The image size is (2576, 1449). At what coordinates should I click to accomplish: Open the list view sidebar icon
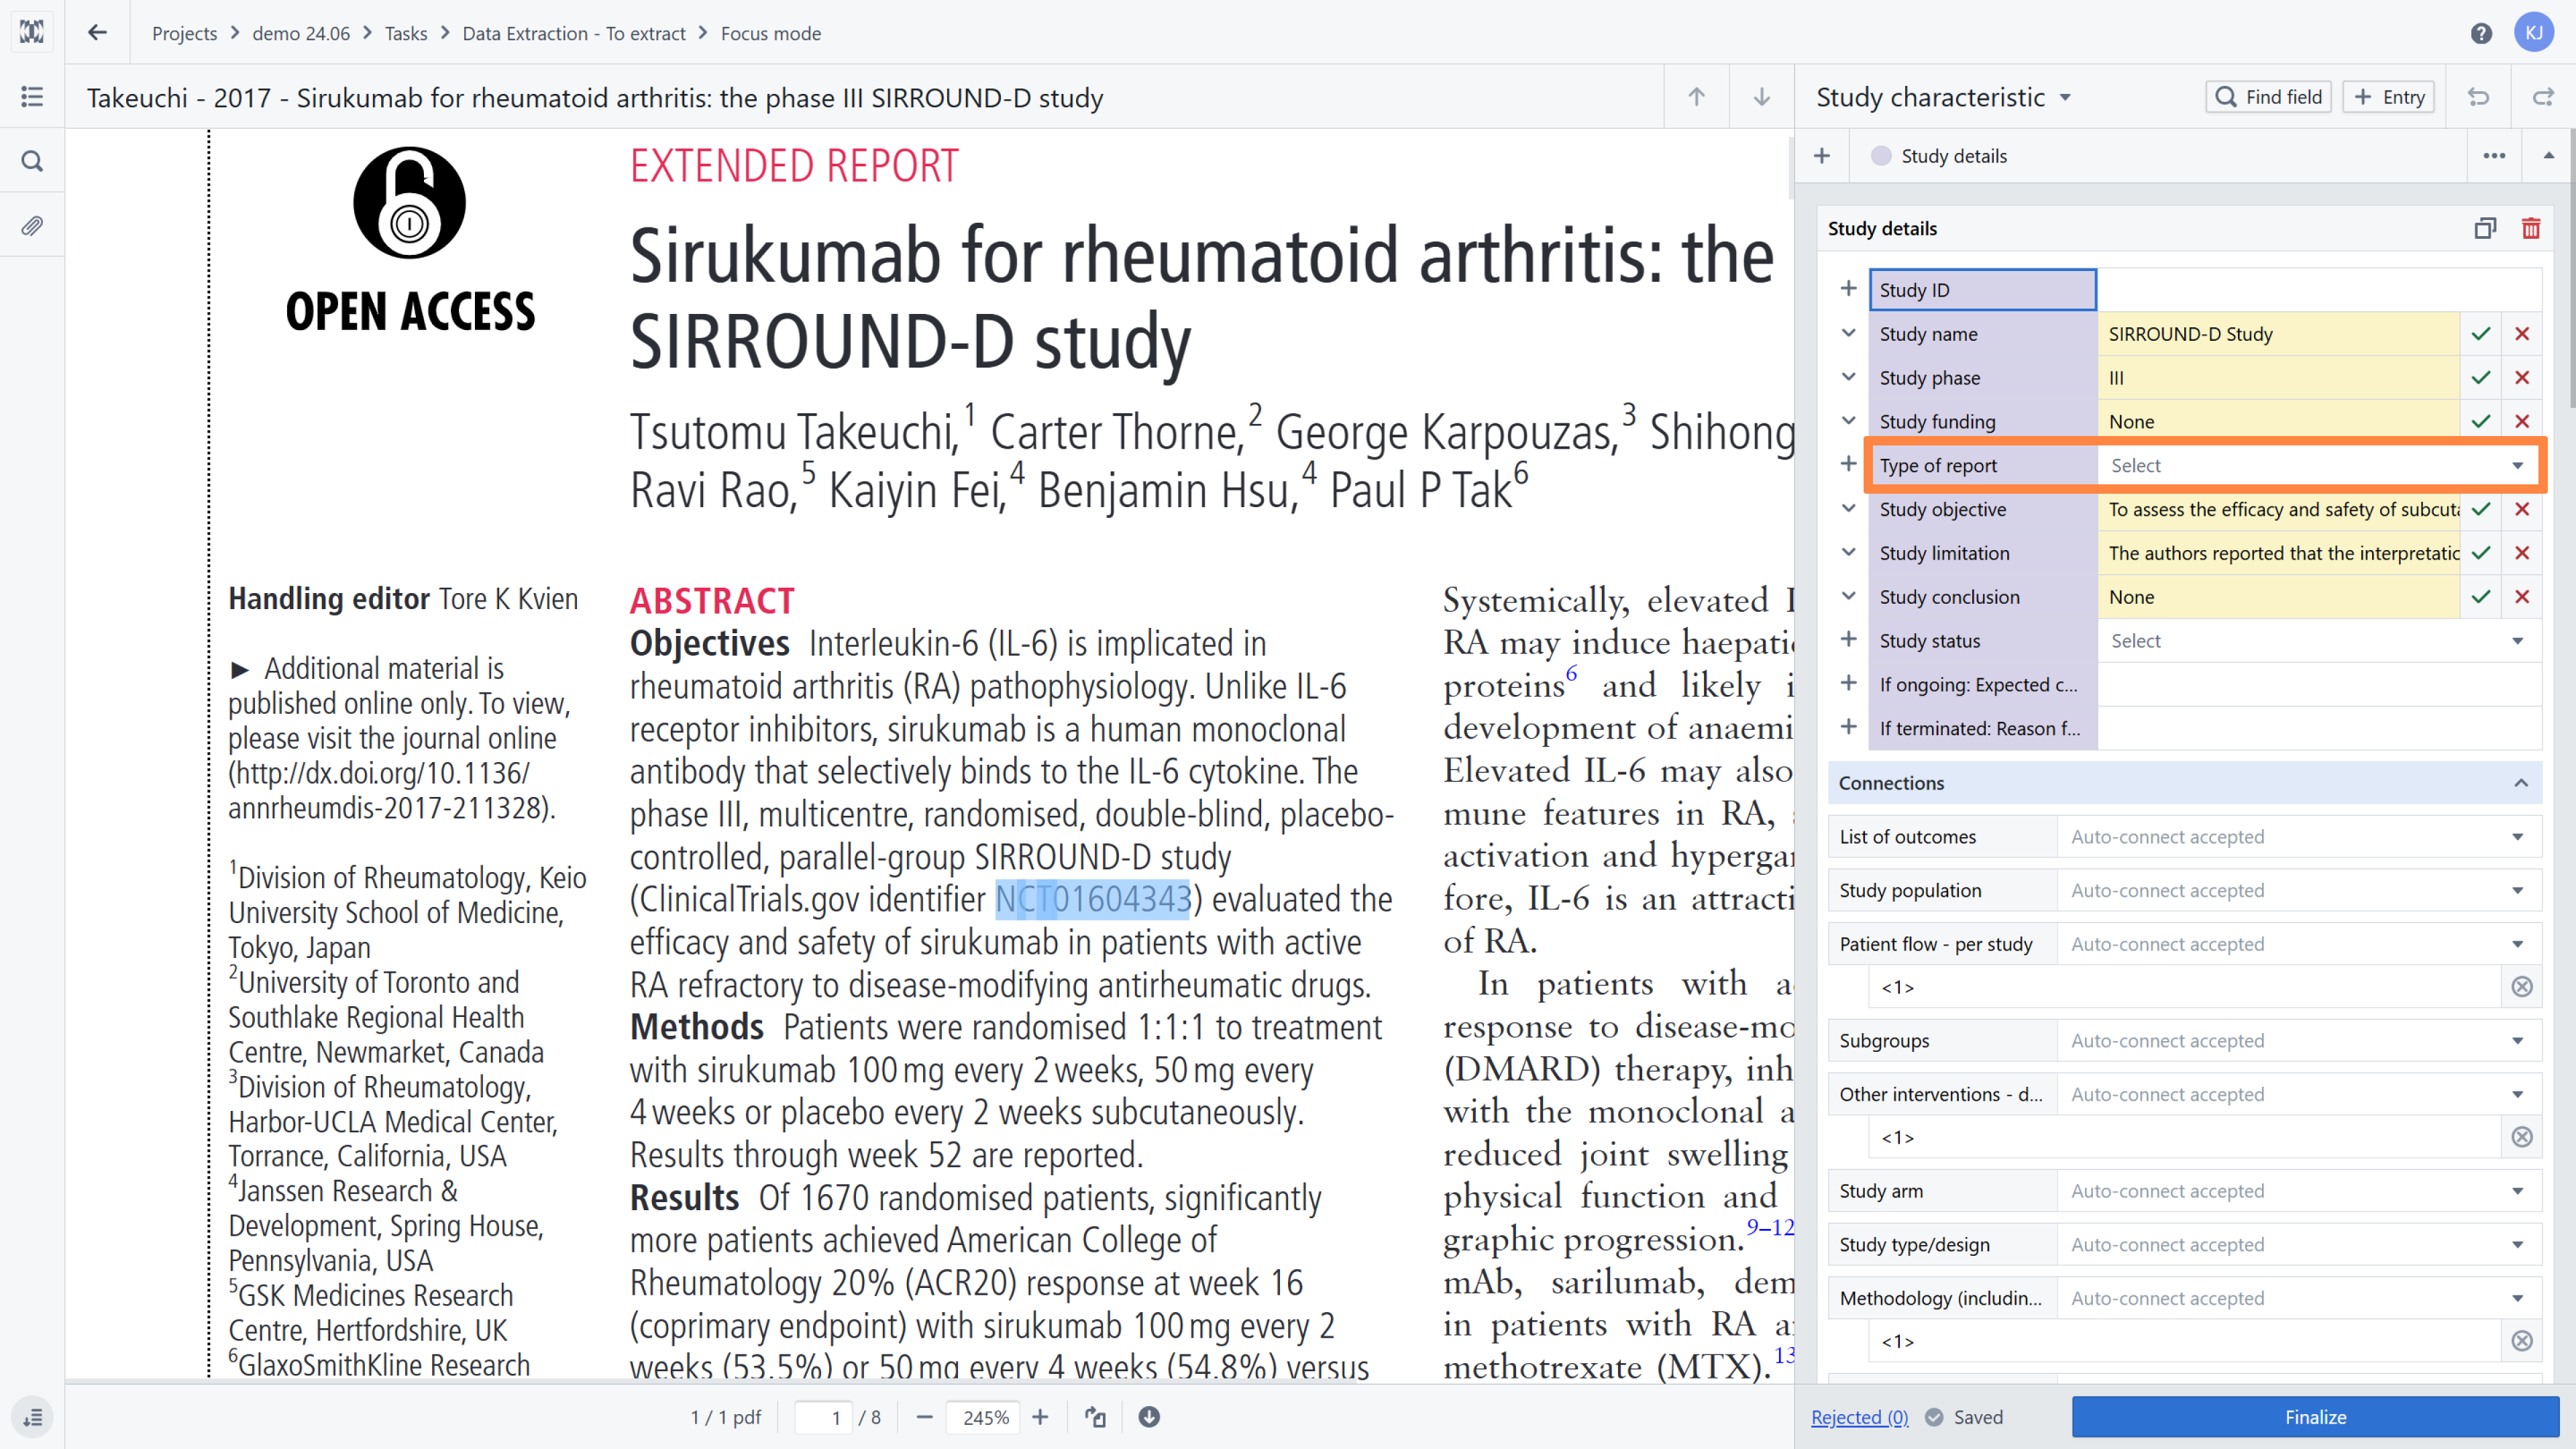[x=32, y=97]
